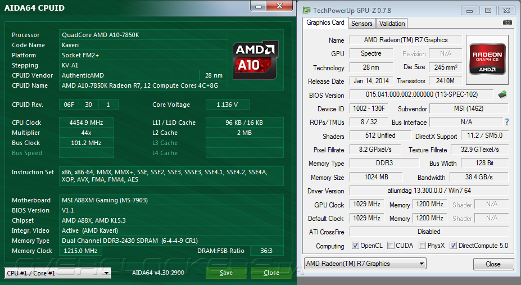
Task: Maximize the GPU-Z window
Action: pyautogui.click(x=488, y=11)
